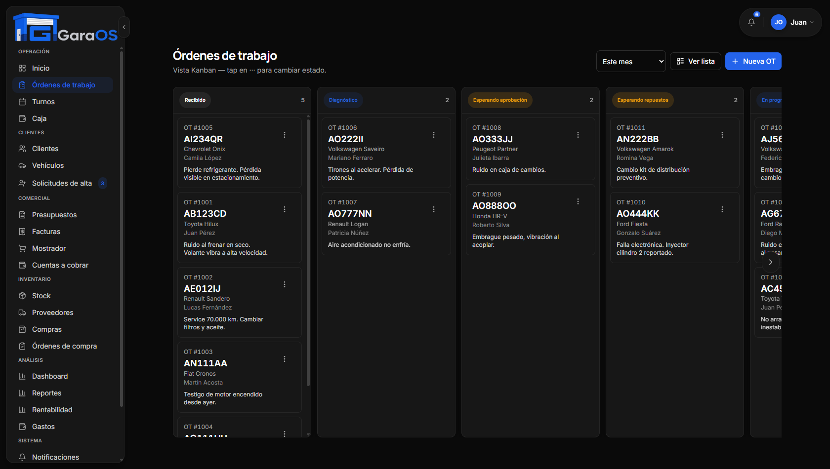Click the Recibido column scrollbar
This screenshot has width=830, height=469.
pos(308,252)
